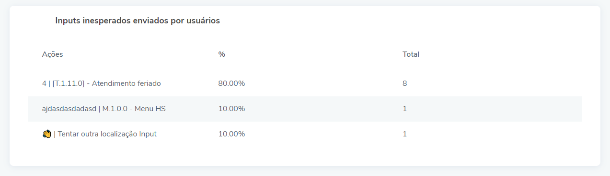Click 'Inputs inesperados enviados por usuários' title
610x176 pixels.
[x=138, y=21]
